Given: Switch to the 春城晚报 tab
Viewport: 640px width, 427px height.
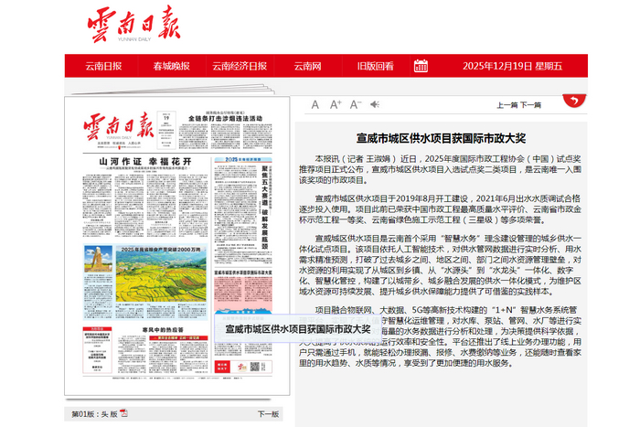Looking at the screenshot, I should click(x=171, y=66).
